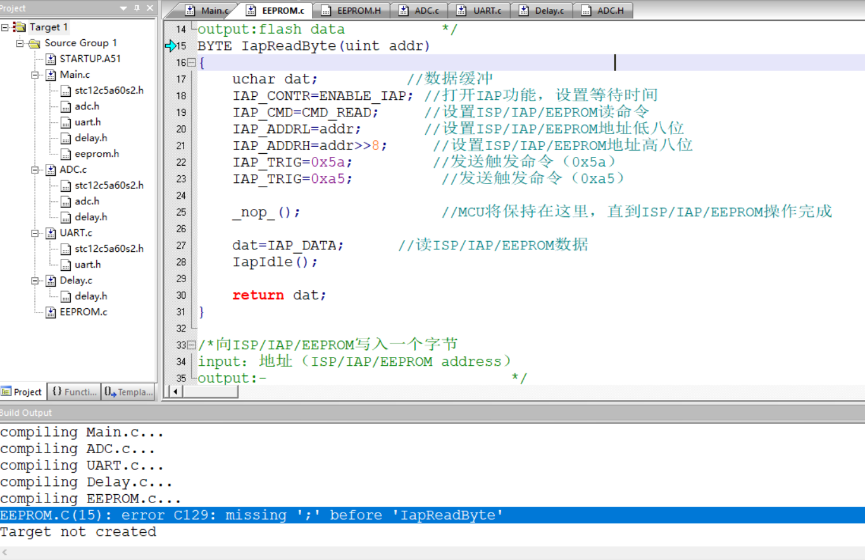Select stc12c5a60s2.h under UART.c

pos(109,249)
